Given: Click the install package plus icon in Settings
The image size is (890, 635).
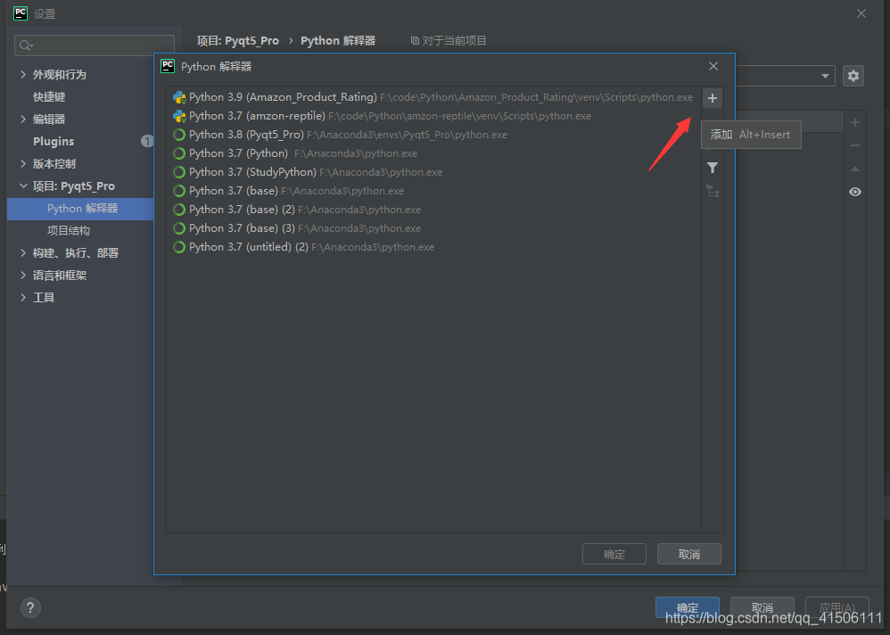Looking at the screenshot, I should [855, 122].
